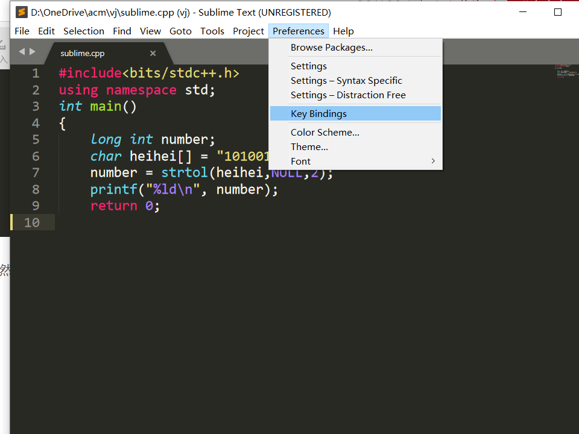Viewport: 579px width, 434px height.
Task: Click line number 10 in gutter
Action: (32, 222)
